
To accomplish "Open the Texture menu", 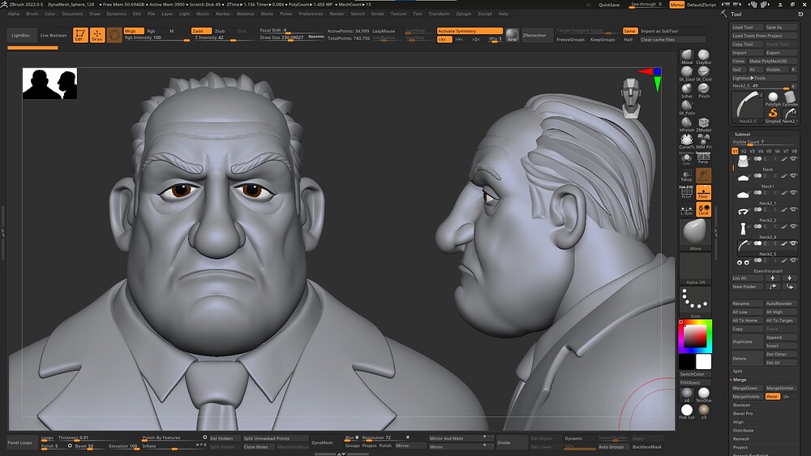I will point(398,14).
